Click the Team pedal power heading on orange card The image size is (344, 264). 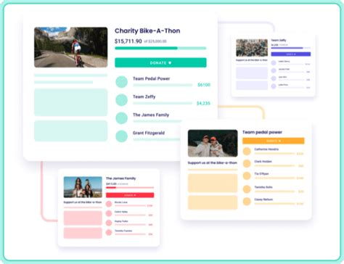point(262,132)
